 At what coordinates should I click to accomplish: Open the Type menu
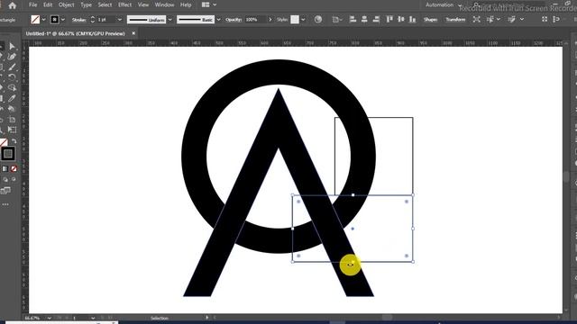(x=87, y=4)
